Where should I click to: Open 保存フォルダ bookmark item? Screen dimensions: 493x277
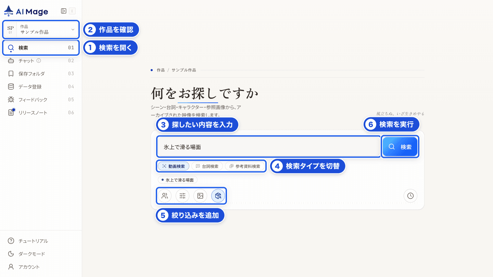[41, 74]
